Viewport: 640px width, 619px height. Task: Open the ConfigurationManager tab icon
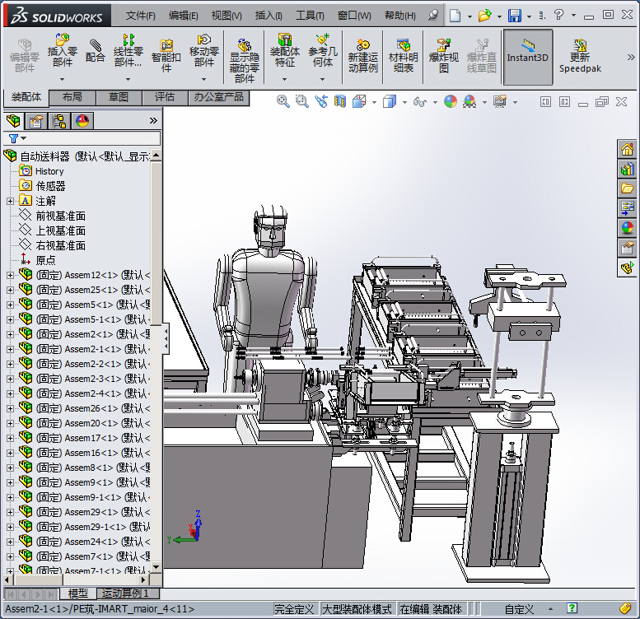(59, 121)
